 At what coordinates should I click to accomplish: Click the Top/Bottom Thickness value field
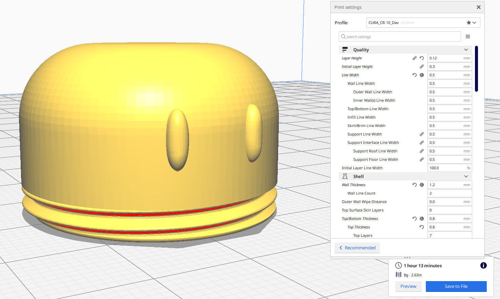coord(450,219)
